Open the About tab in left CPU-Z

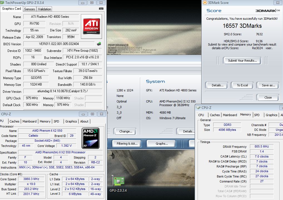tap(84, 121)
